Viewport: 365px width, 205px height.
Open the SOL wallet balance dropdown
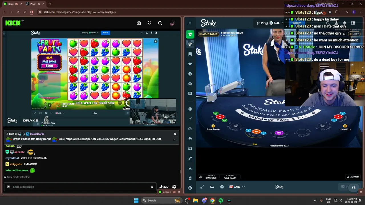[277, 23]
